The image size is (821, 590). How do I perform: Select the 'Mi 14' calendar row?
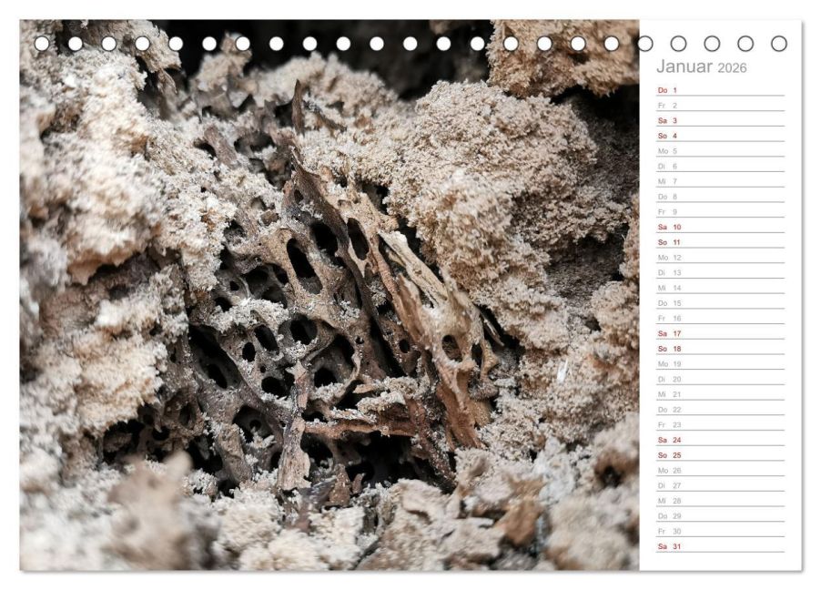click(x=721, y=288)
